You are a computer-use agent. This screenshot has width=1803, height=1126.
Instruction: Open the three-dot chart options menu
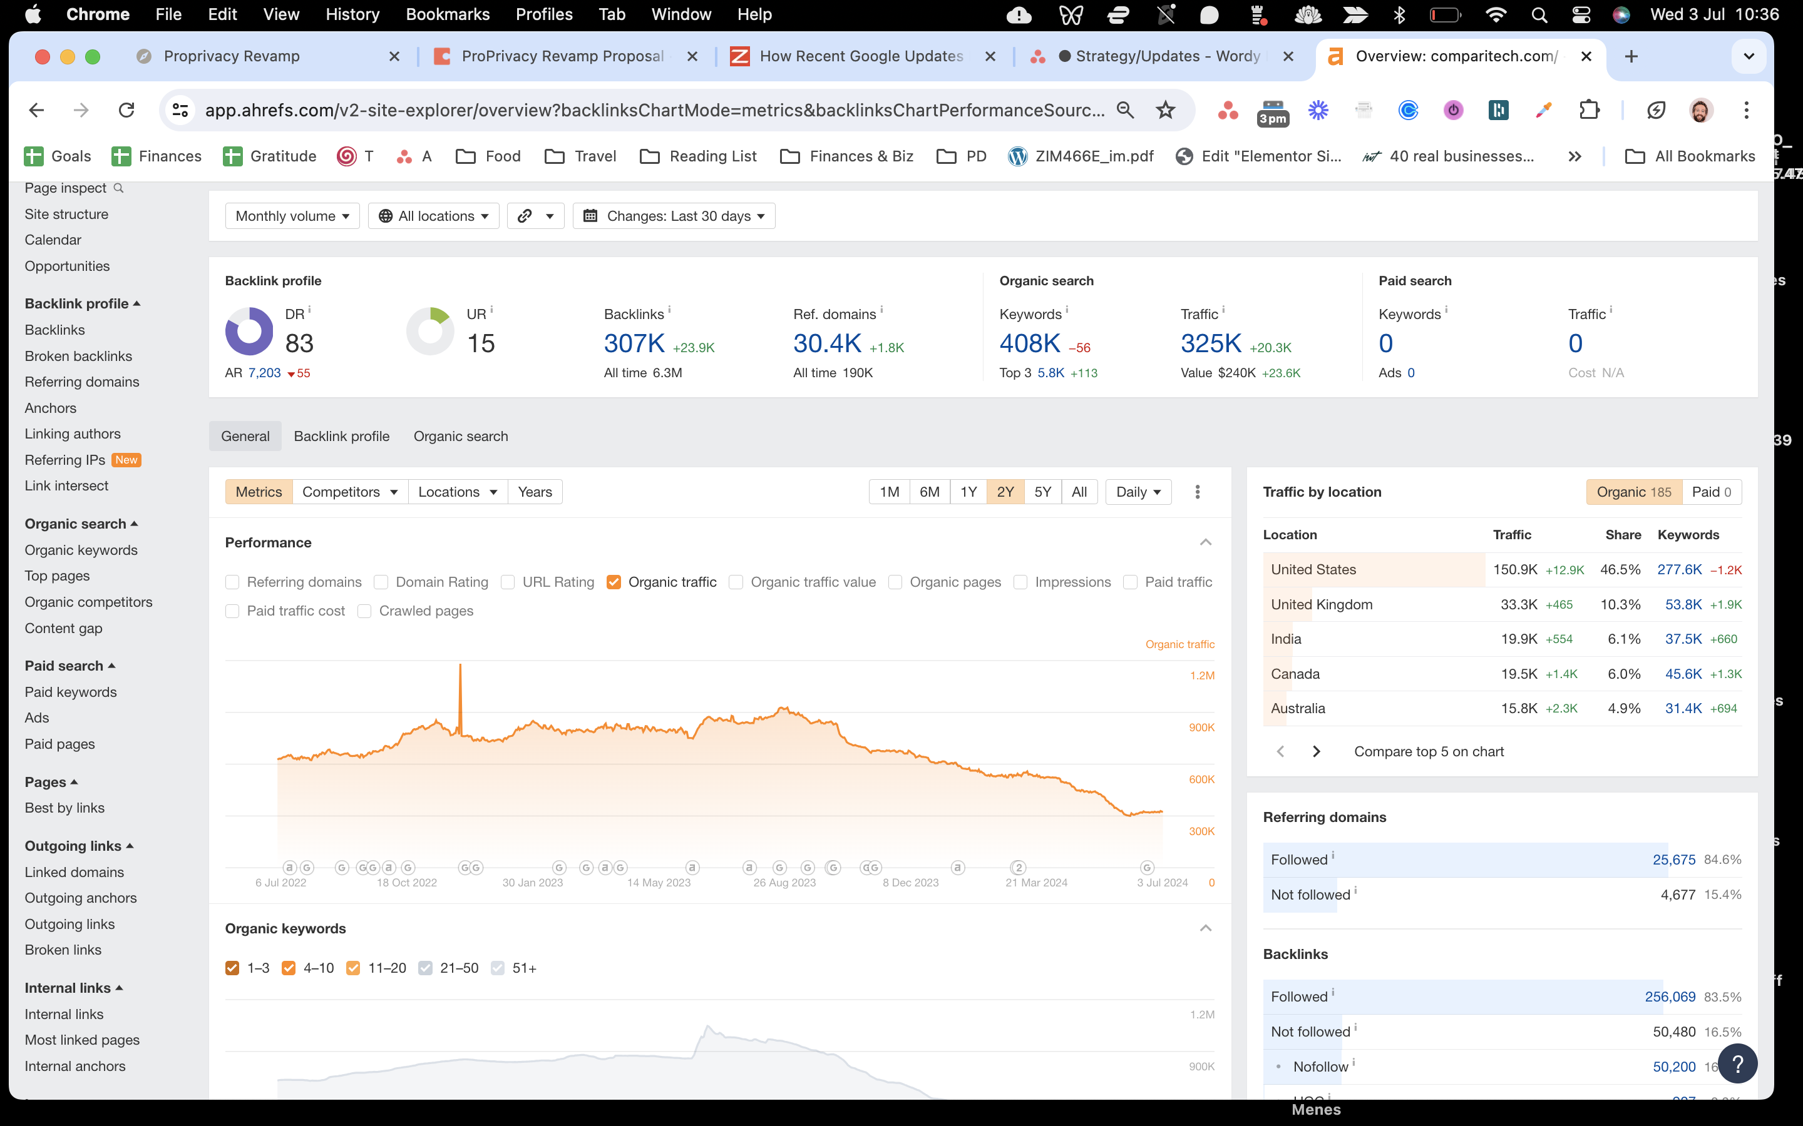coord(1197,492)
